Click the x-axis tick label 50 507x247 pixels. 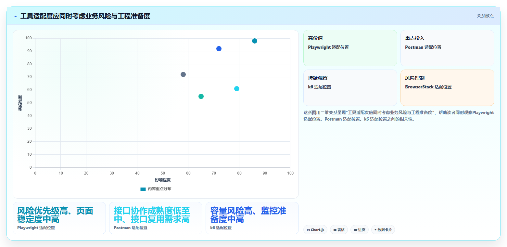163,173
